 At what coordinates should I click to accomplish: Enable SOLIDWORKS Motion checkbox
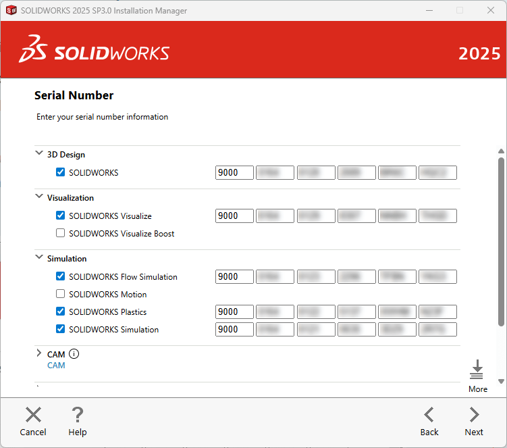61,293
